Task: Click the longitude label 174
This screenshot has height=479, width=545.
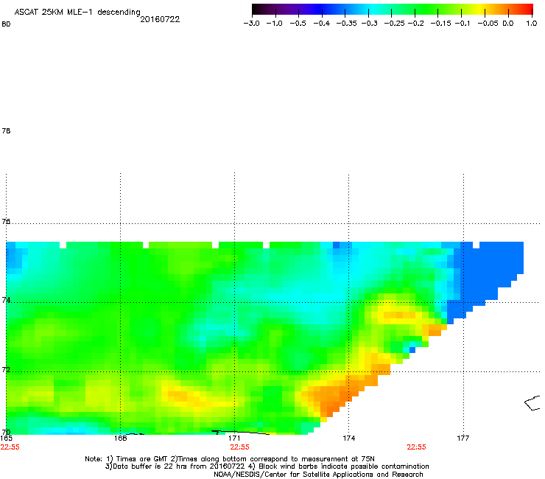Action: pos(348,438)
